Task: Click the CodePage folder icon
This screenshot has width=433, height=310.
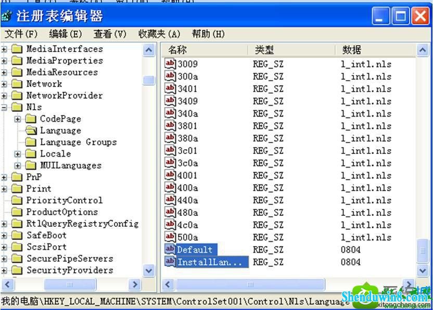Action: 31,119
